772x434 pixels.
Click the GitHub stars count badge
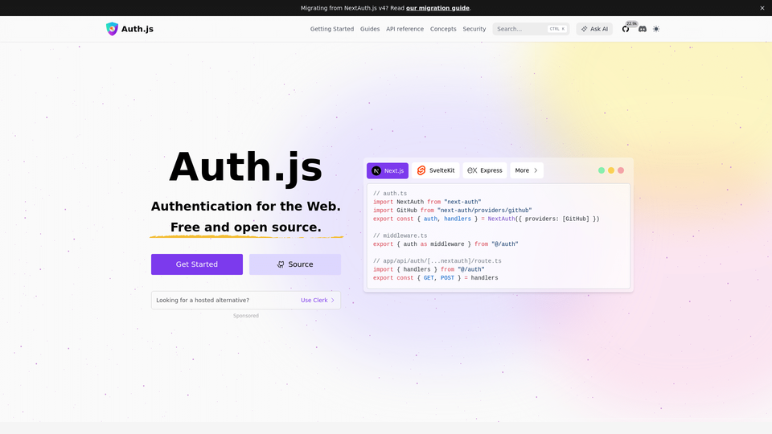[x=632, y=23]
